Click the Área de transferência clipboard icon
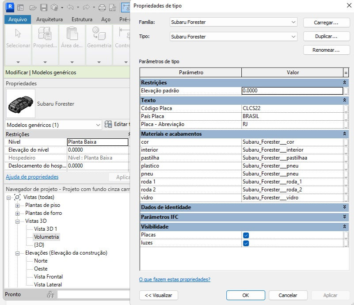 [x=72, y=34]
